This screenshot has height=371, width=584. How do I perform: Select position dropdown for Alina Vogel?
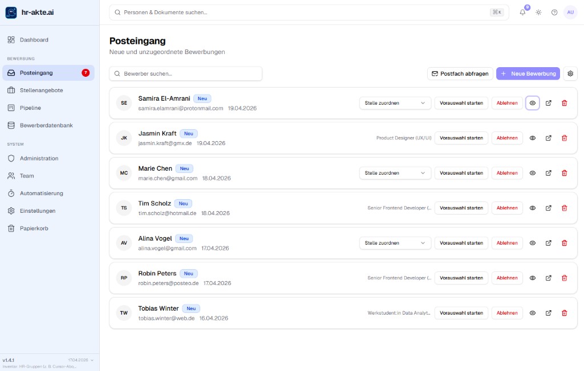[395, 243]
